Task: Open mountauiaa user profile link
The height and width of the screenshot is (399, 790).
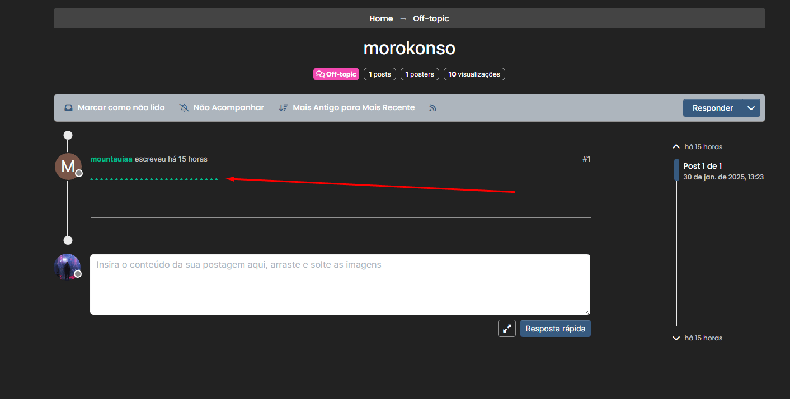Action: [x=111, y=159]
